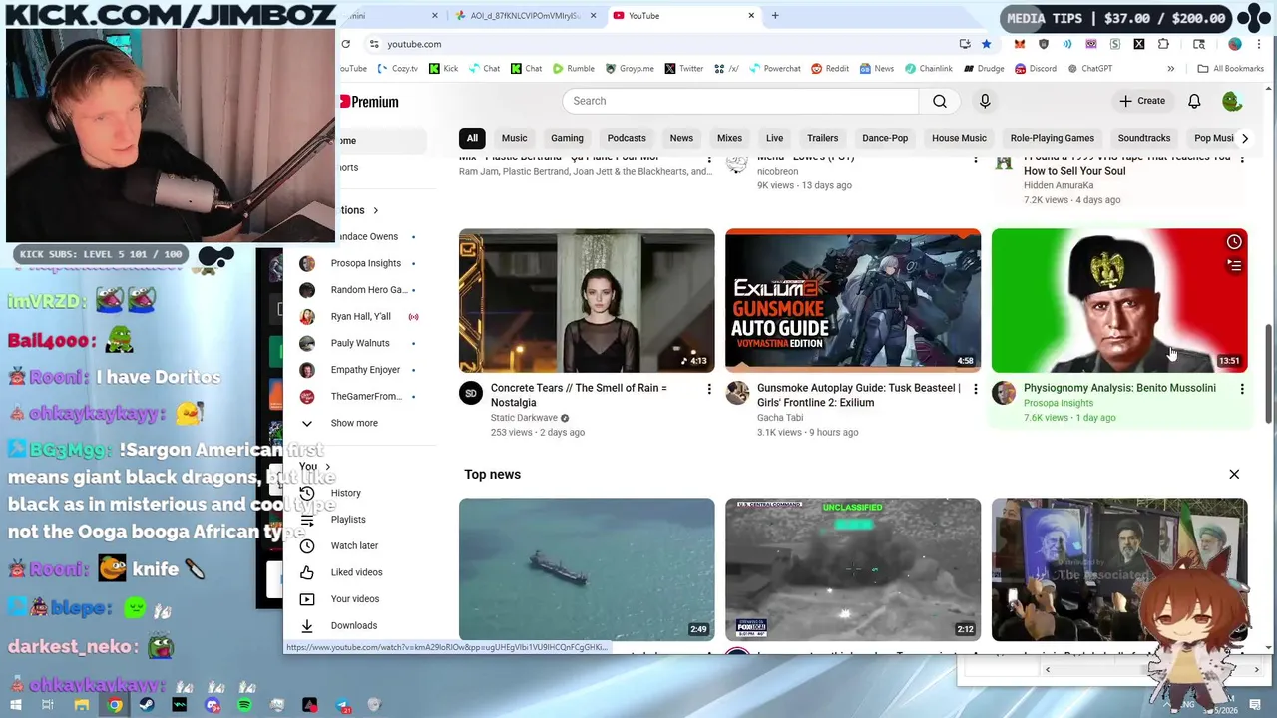Click the YouTube search input field
The height and width of the screenshot is (718, 1277).
[740, 101]
